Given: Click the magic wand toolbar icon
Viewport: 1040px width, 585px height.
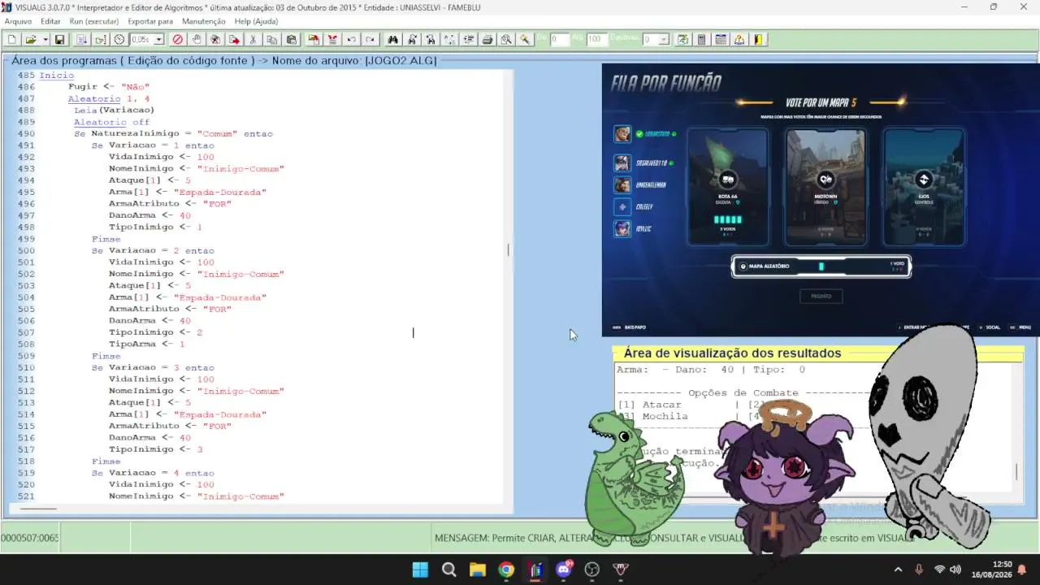Looking at the screenshot, I should [526, 39].
